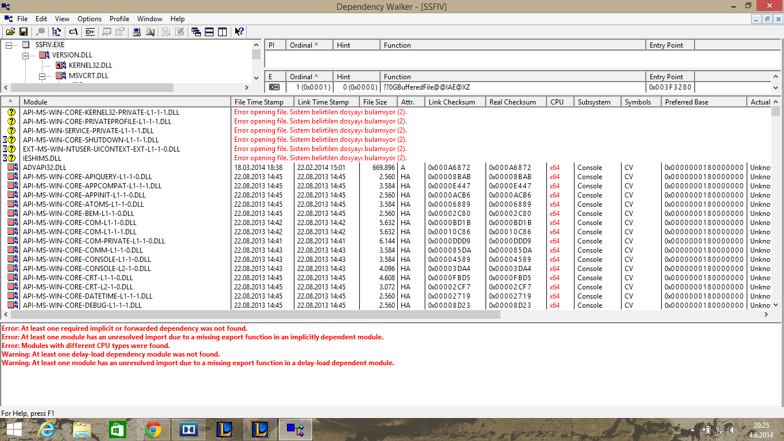Open Windows Store from taskbar
784x441 pixels.
click(118, 430)
